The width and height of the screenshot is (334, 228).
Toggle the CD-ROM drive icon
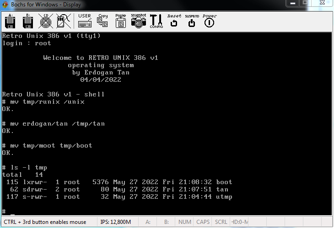click(46, 21)
